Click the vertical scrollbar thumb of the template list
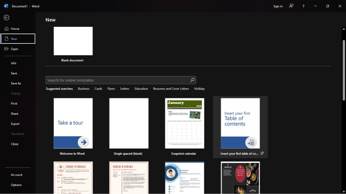Image resolution: width=346 pixels, height=194 pixels. click(343, 70)
